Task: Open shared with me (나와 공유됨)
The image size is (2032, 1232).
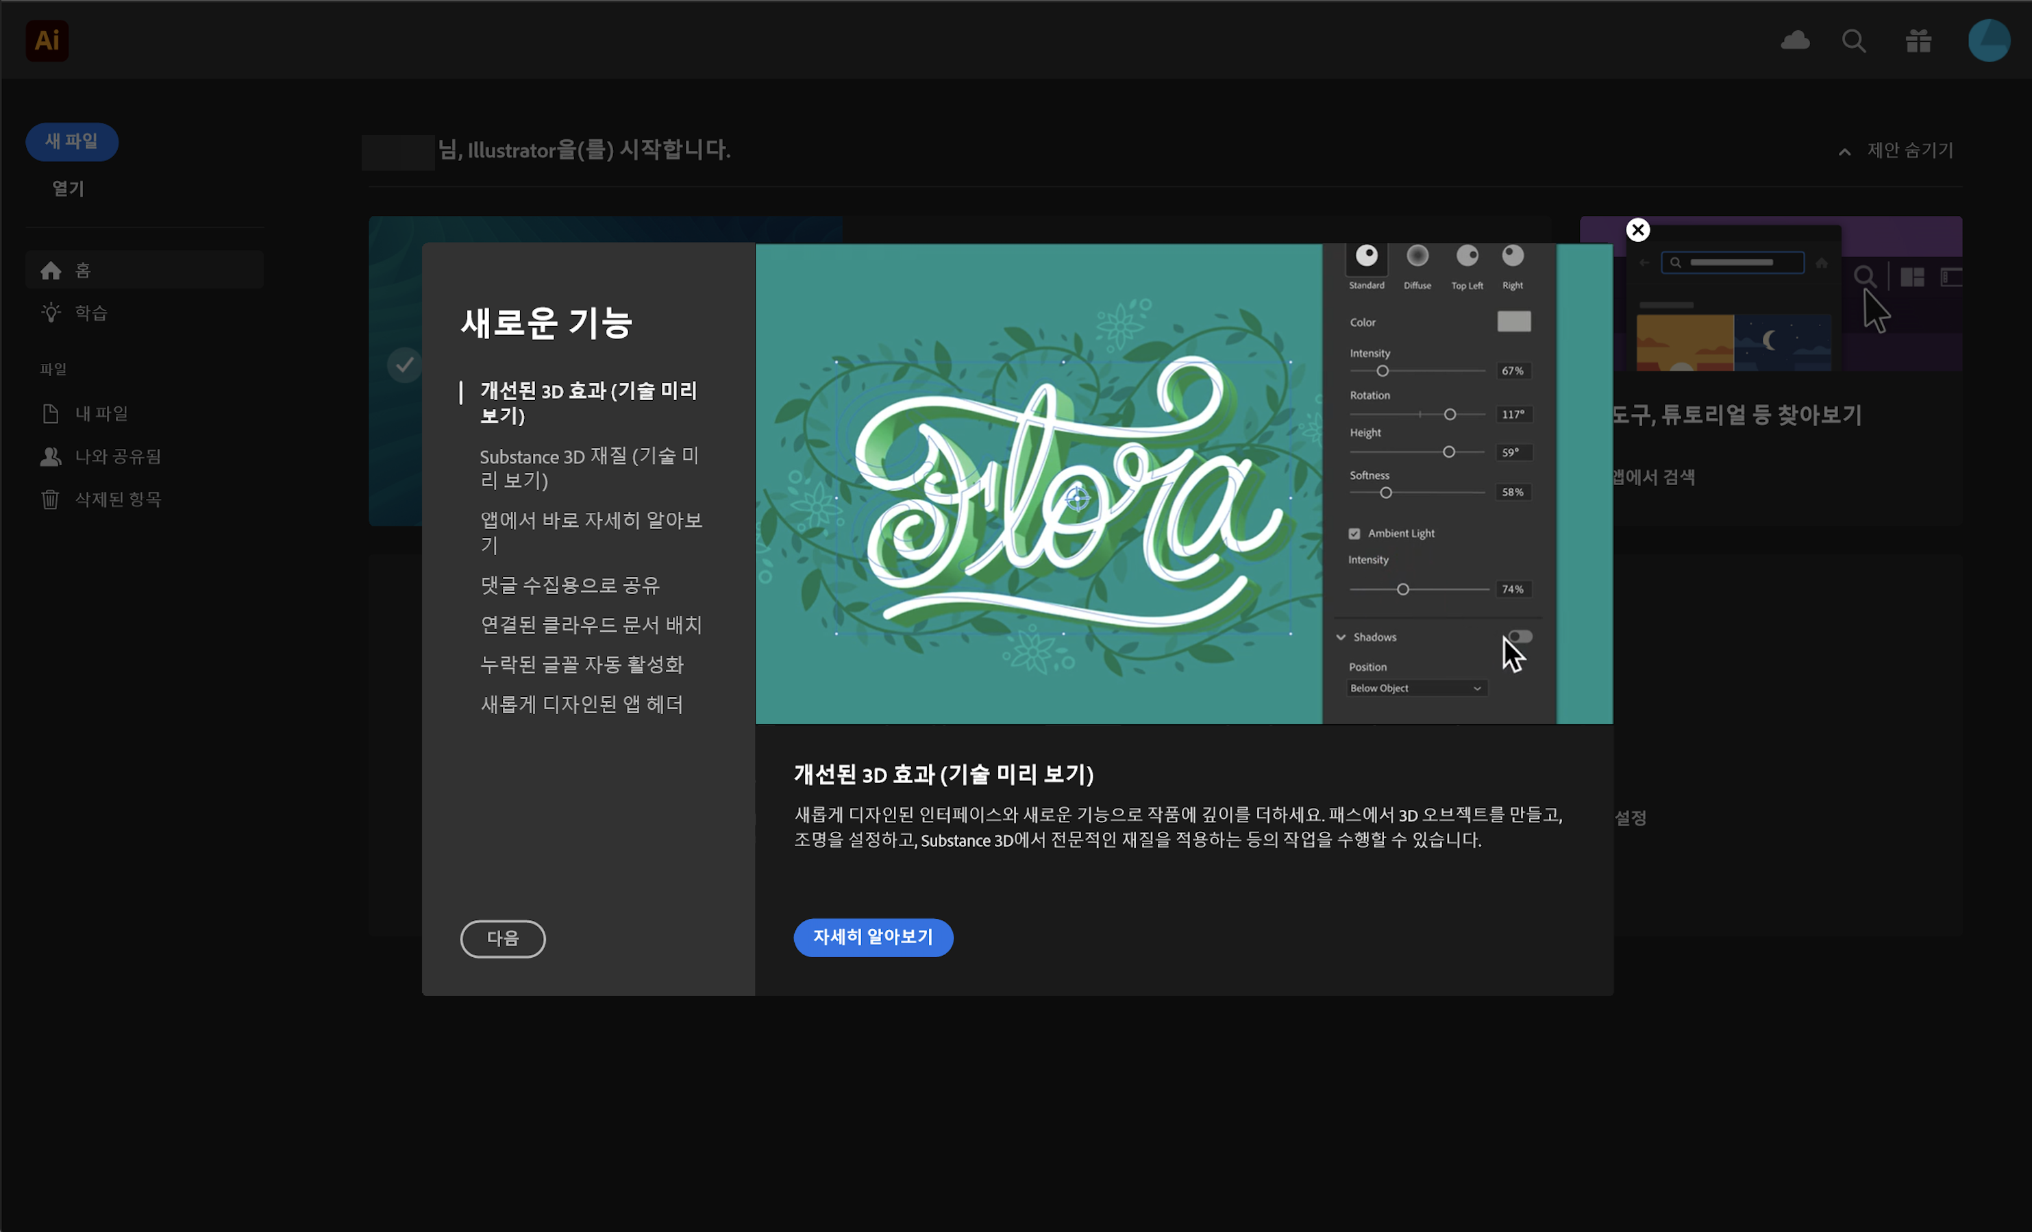Action: point(117,457)
